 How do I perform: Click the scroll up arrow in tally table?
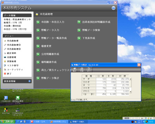[x=131, y=79]
